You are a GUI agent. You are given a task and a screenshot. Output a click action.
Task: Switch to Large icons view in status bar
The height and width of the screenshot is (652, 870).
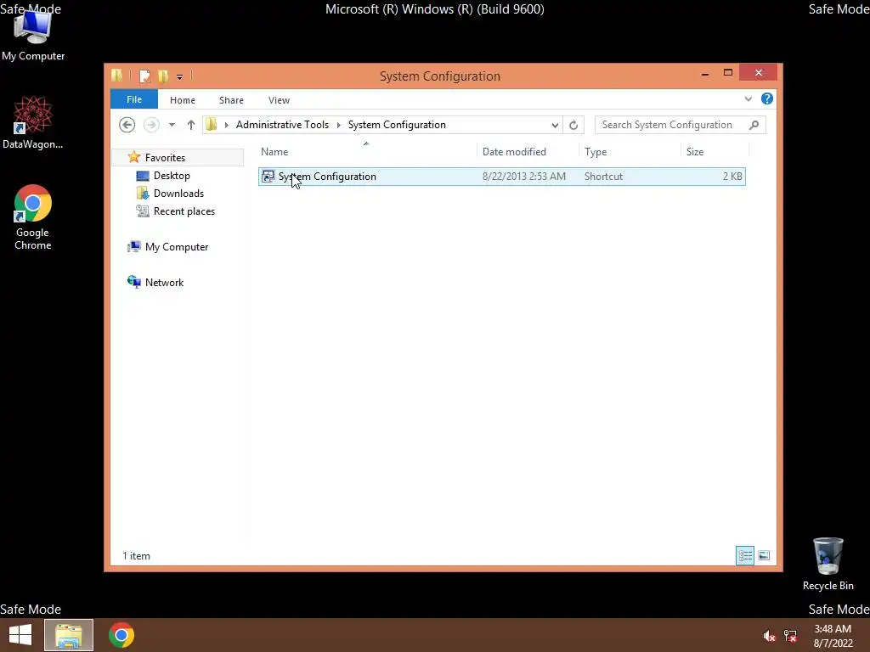click(764, 555)
